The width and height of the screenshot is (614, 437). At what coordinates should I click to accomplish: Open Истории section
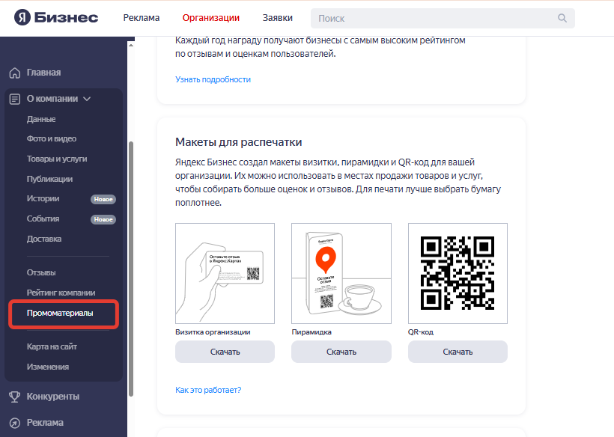pos(43,198)
